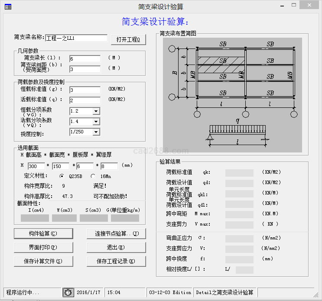Click 退出 exit button
The image size is (322, 301).
(x=115, y=247)
